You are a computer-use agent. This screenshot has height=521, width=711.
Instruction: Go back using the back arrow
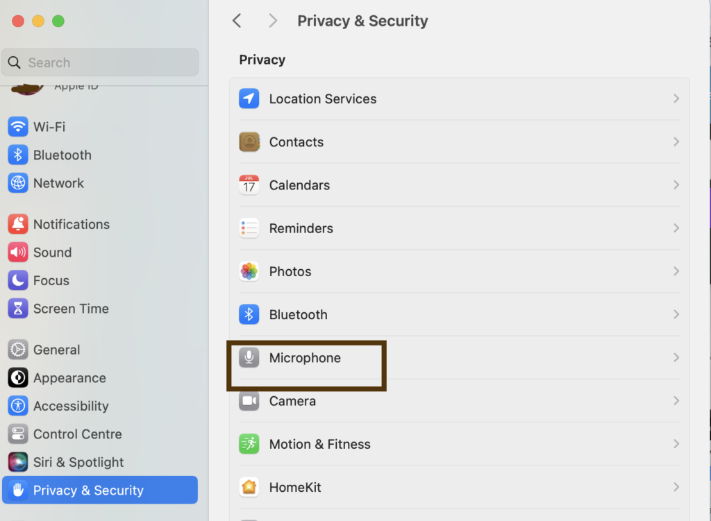point(237,21)
